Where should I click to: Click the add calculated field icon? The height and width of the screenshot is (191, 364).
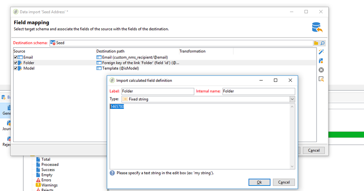click(x=321, y=61)
